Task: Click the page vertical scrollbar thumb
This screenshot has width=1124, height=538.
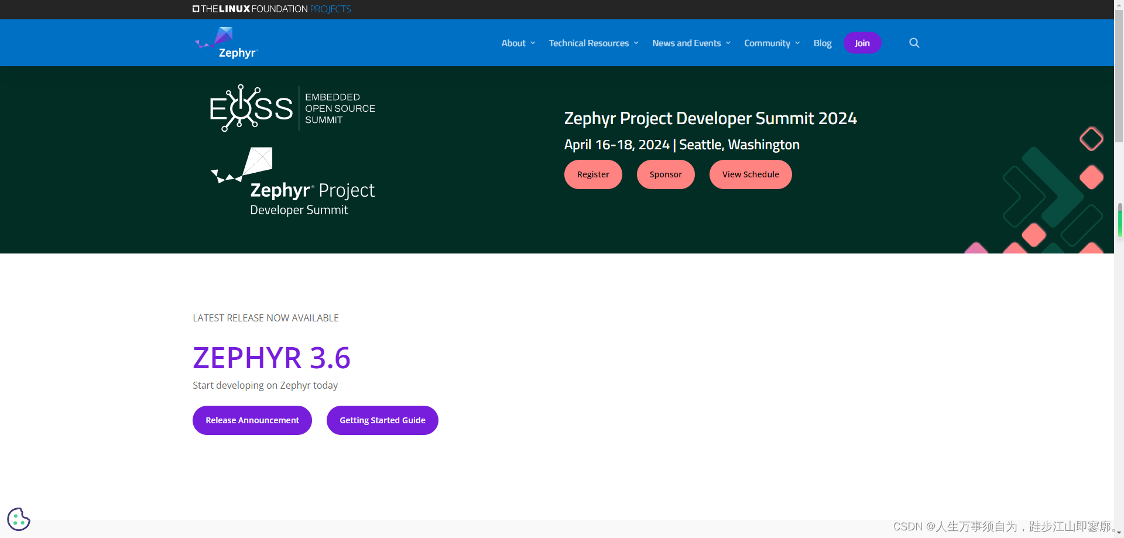Action: click(x=1119, y=75)
